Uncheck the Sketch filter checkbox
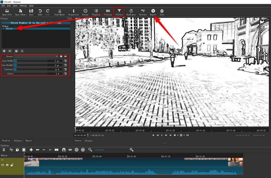The image size is (271, 178). click(x=4, y=28)
